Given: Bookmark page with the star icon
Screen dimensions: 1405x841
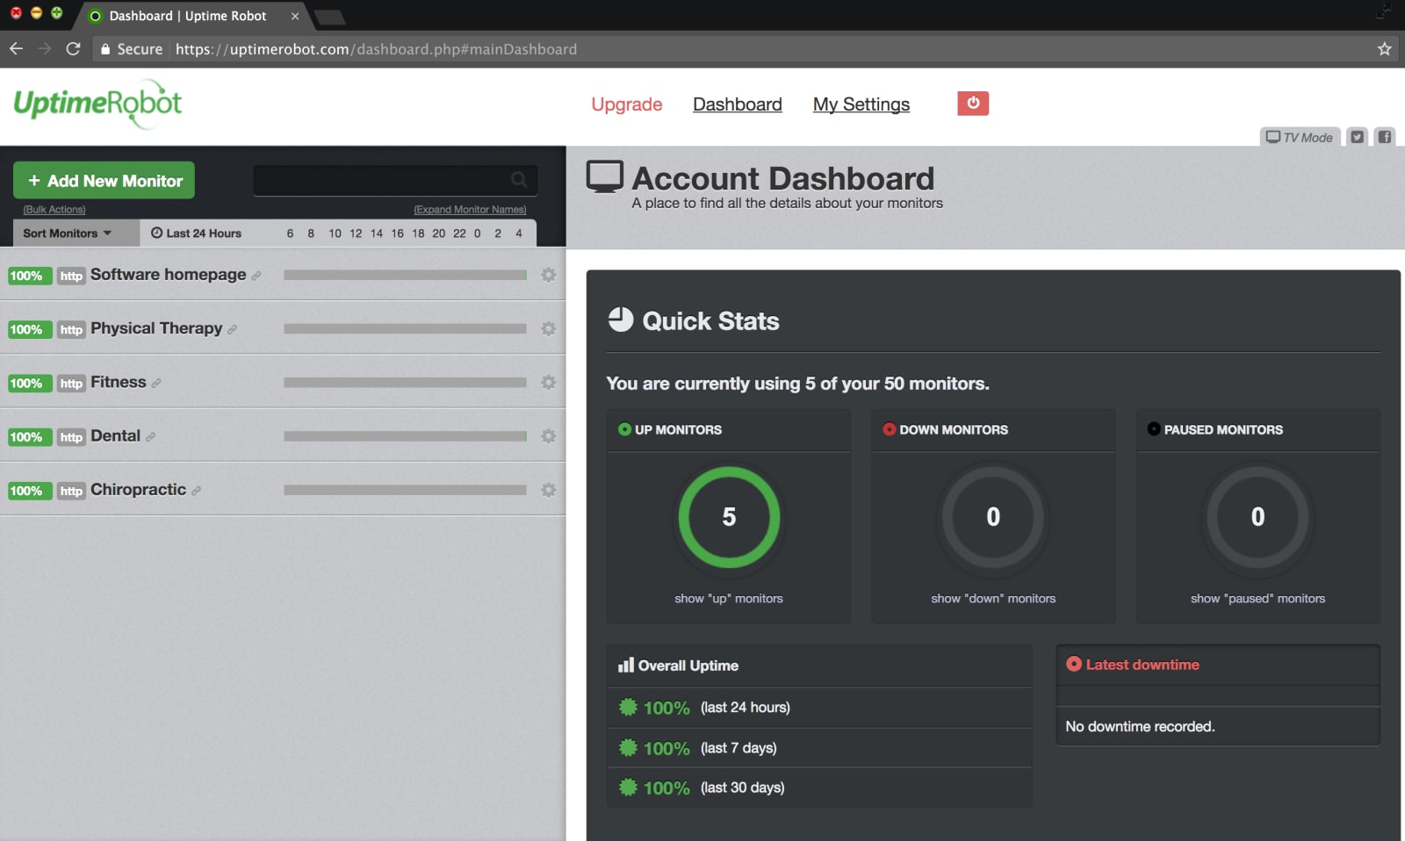Looking at the screenshot, I should coord(1385,49).
